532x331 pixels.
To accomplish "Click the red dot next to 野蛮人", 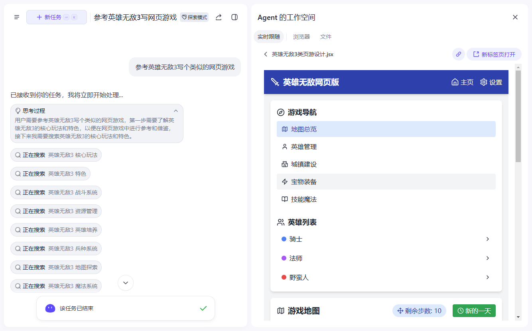I will pyautogui.click(x=284, y=277).
